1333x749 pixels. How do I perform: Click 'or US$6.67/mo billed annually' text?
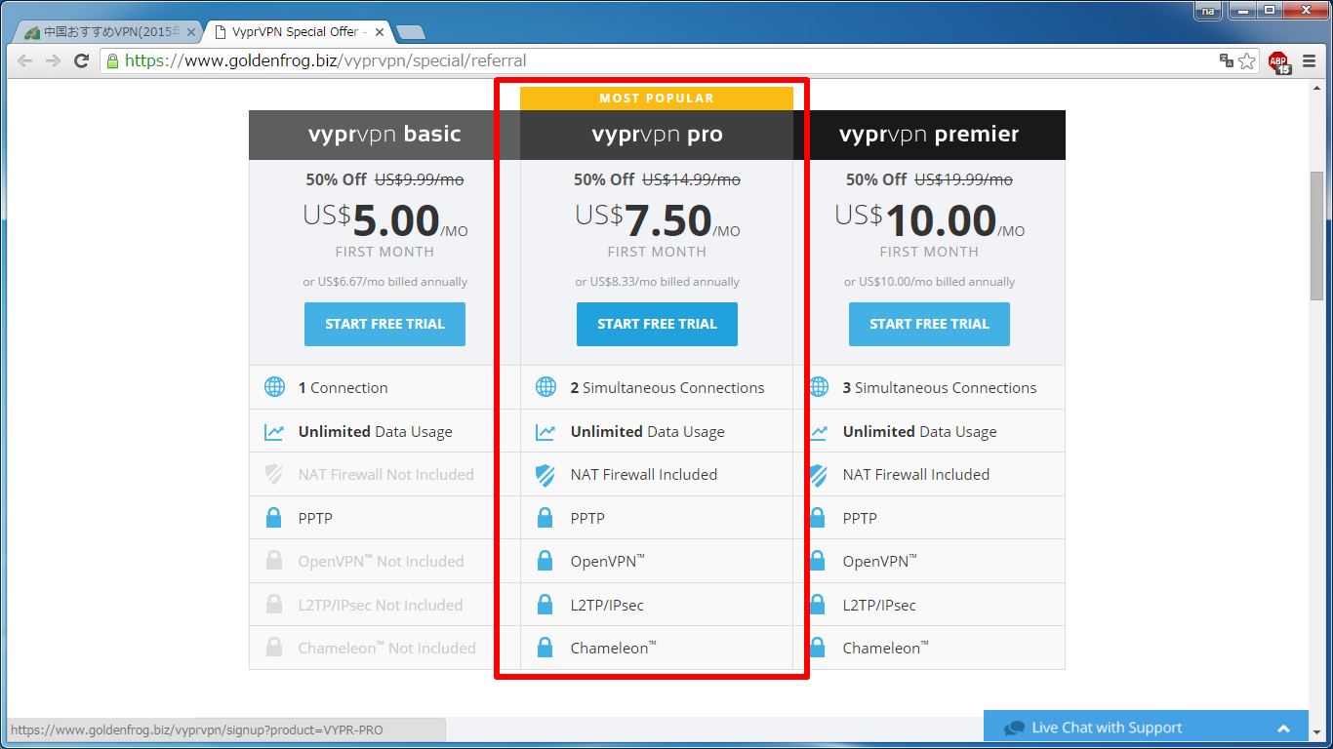click(384, 282)
